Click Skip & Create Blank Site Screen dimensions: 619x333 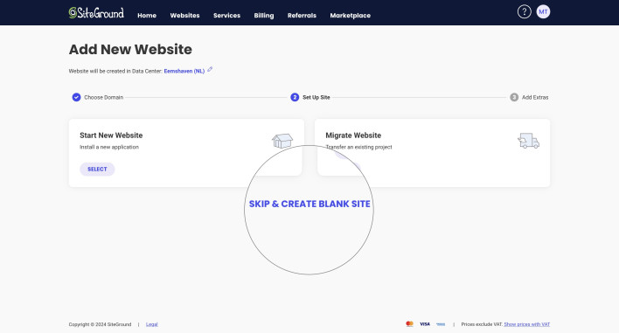coord(309,204)
